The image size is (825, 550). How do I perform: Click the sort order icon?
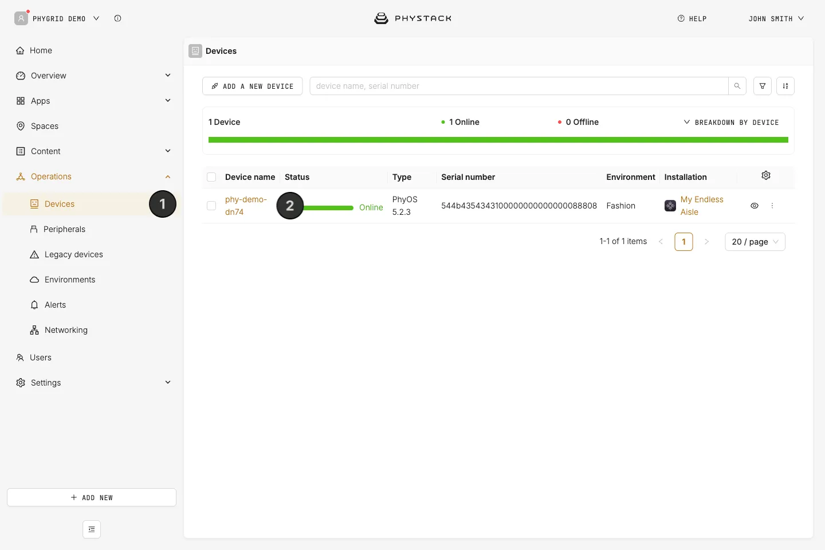[785, 86]
